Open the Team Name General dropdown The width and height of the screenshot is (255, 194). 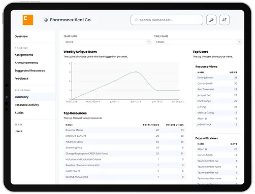pos(107,42)
